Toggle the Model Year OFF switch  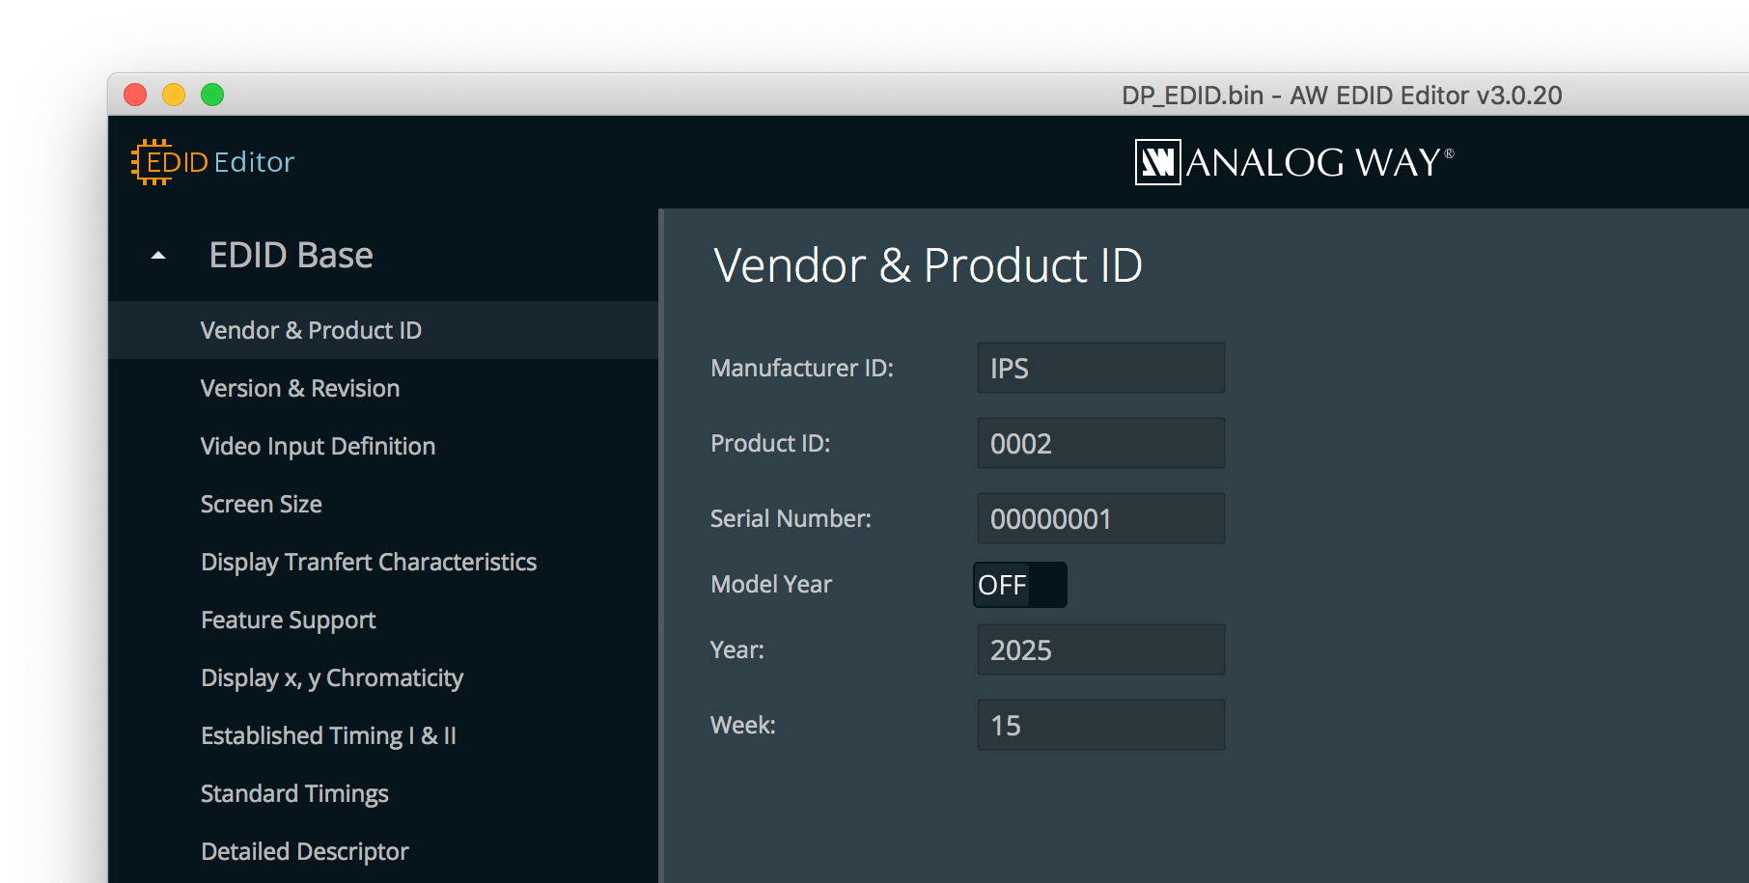click(1019, 585)
